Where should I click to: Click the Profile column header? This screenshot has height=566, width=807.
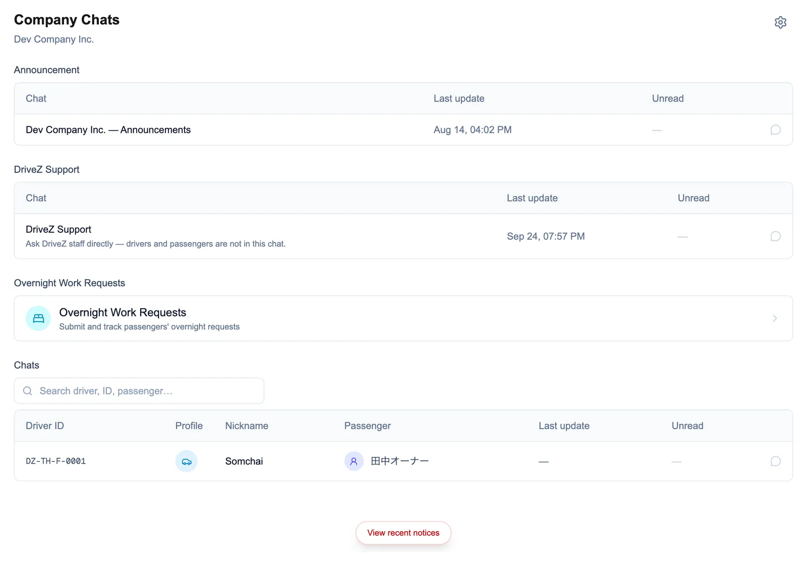coord(189,426)
